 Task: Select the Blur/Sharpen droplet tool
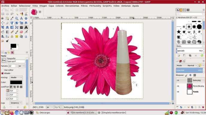26,36
